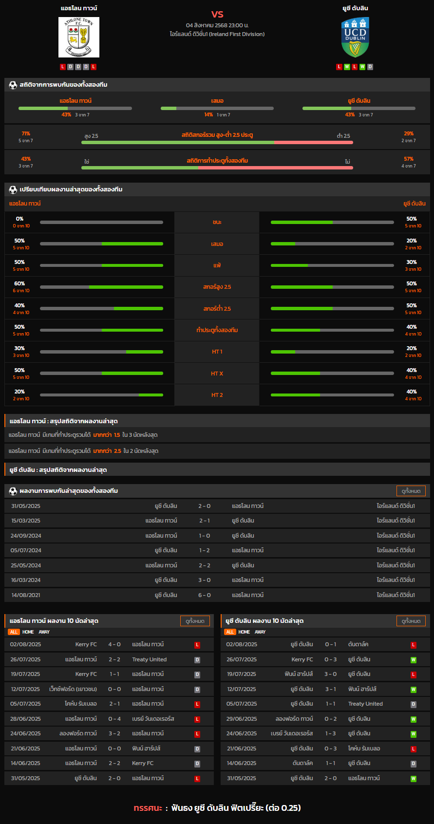Click W badge on Kerry FC 0-3 UCD row

(414, 660)
